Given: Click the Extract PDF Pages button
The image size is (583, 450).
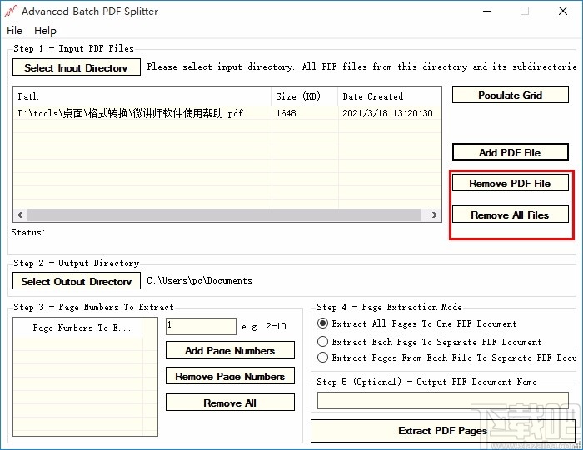Looking at the screenshot, I should (442, 431).
